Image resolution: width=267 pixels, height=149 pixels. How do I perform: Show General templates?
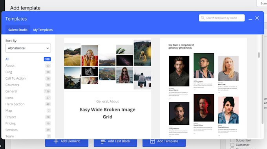click(11, 91)
